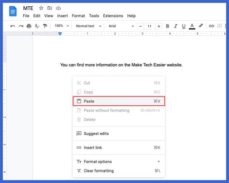The height and width of the screenshot is (183, 229).
Task: Choose Cut from the context menu
Action: [119, 83]
